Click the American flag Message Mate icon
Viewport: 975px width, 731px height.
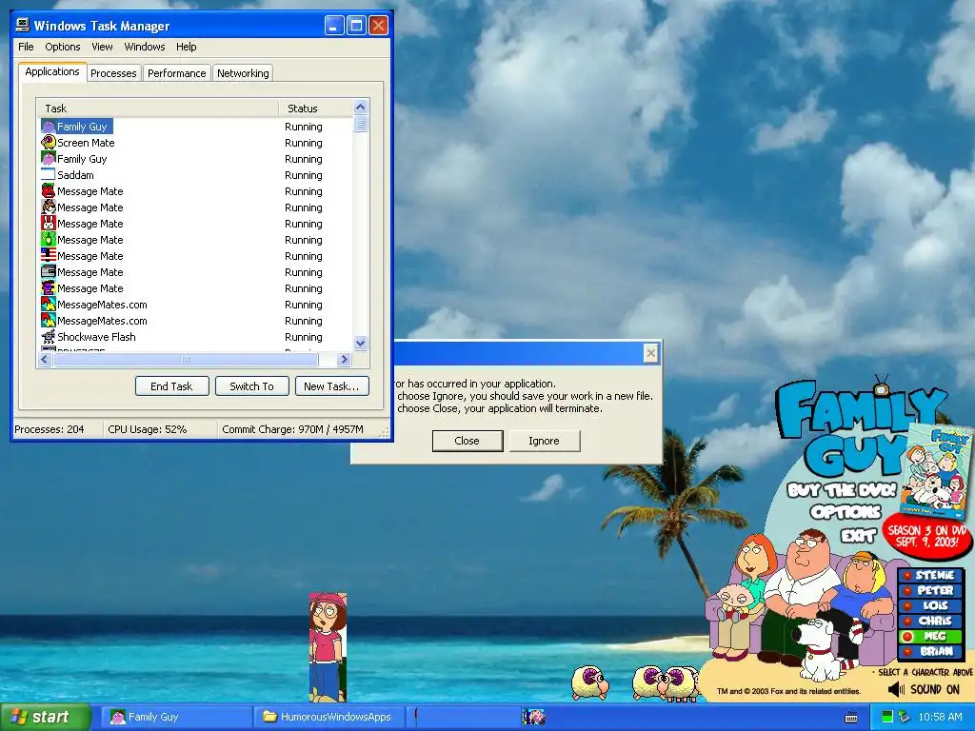click(49, 255)
